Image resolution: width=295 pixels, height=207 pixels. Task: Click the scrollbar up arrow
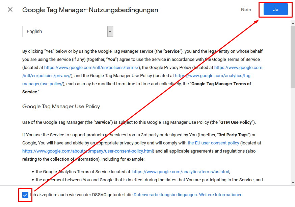click(x=293, y=23)
